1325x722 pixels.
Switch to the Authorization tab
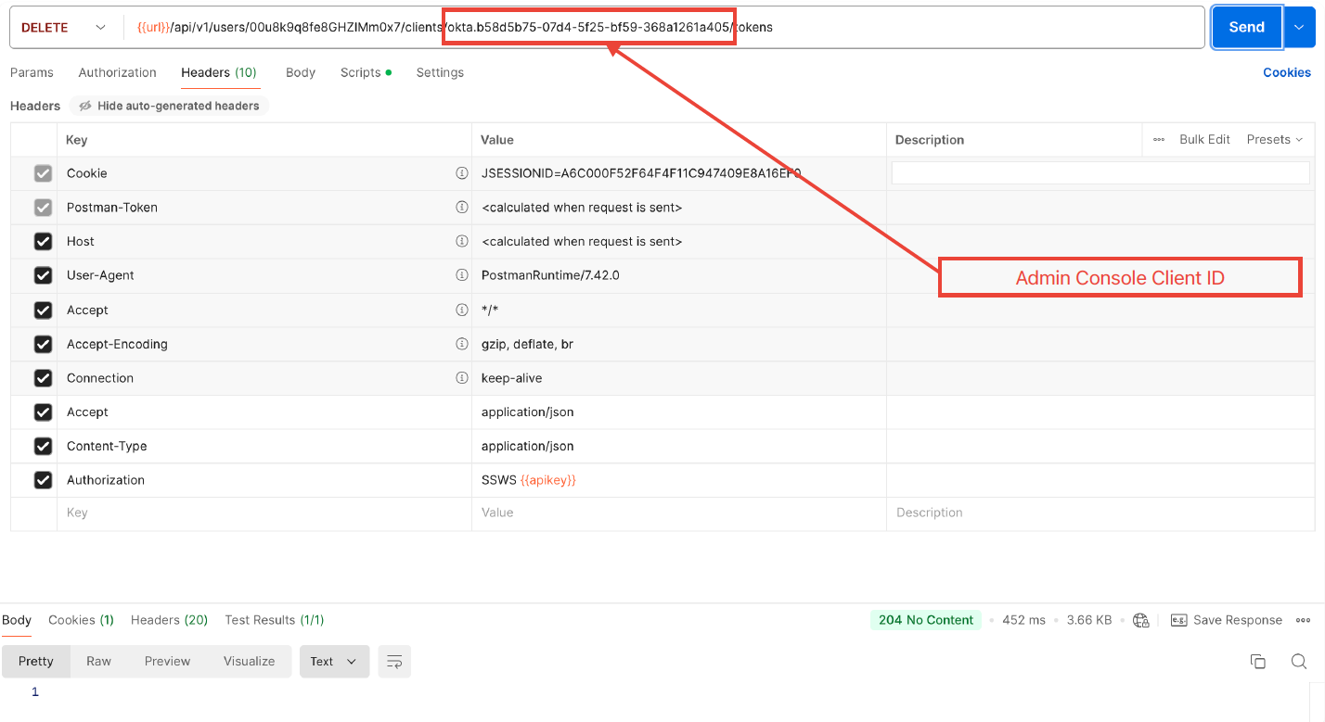[x=118, y=72]
